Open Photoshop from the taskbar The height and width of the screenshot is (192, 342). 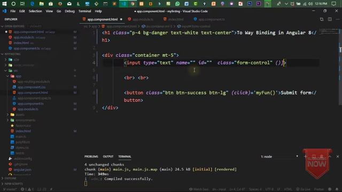click(x=250, y=4)
